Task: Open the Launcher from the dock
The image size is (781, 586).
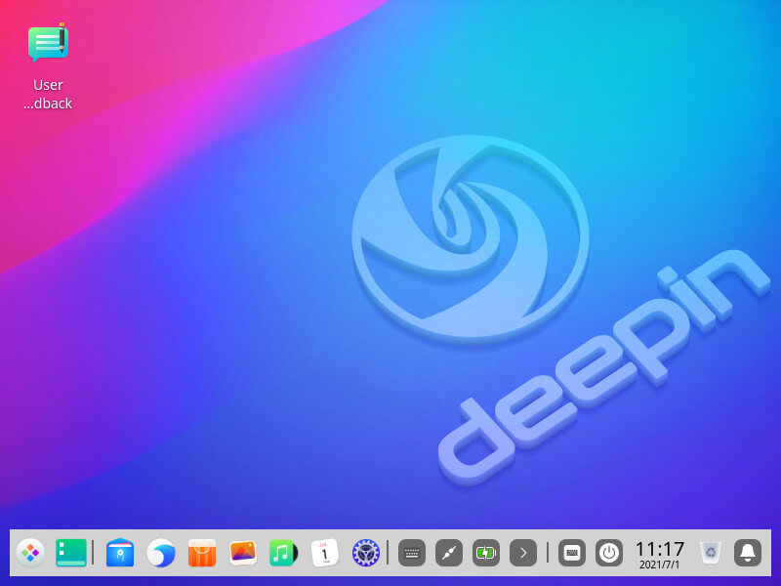Action: tap(30, 553)
